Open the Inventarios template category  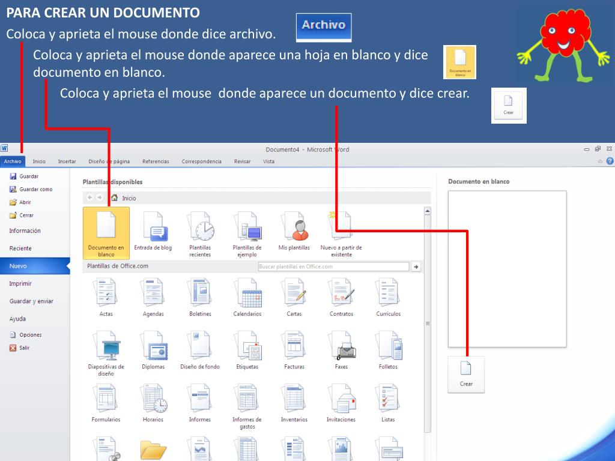(x=294, y=403)
